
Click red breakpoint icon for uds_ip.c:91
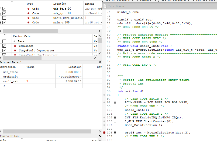(29, 13)
